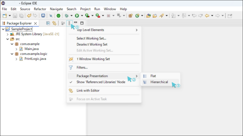Click the Open Type toolbar icon
Screen dimensions: 243x136
point(148,15)
